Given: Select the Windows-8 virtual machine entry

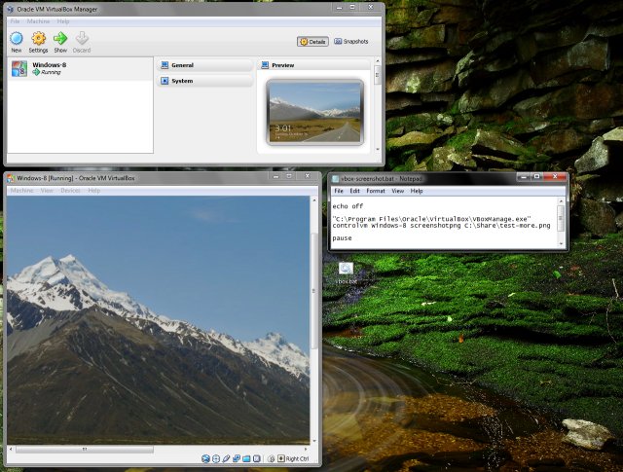Looking at the screenshot, I should pos(80,69).
